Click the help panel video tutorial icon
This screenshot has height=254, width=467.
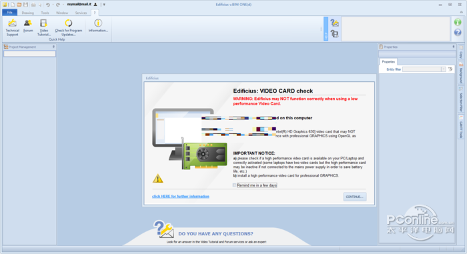click(x=334, y=34)
